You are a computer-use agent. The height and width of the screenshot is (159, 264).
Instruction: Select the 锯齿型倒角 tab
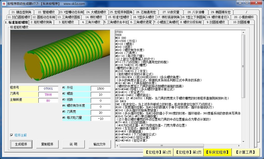(21, 12)
